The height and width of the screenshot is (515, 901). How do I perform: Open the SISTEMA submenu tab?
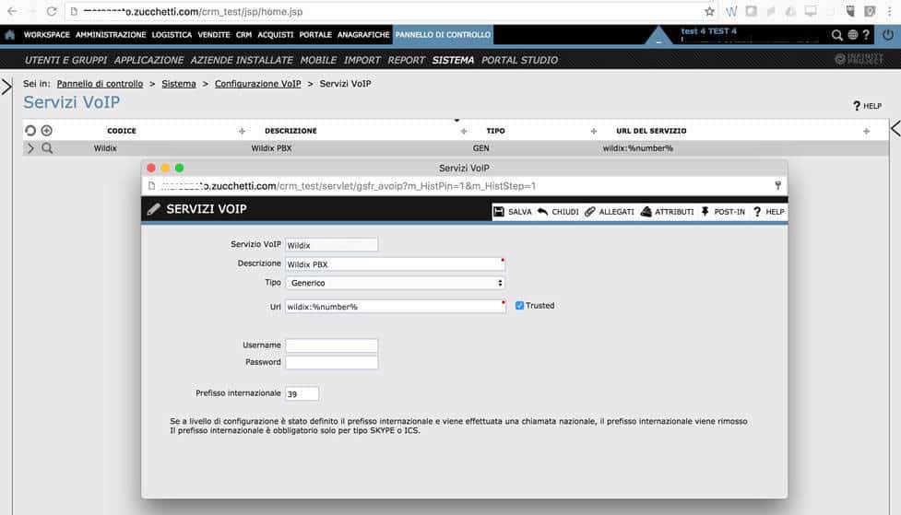point(453,60)
